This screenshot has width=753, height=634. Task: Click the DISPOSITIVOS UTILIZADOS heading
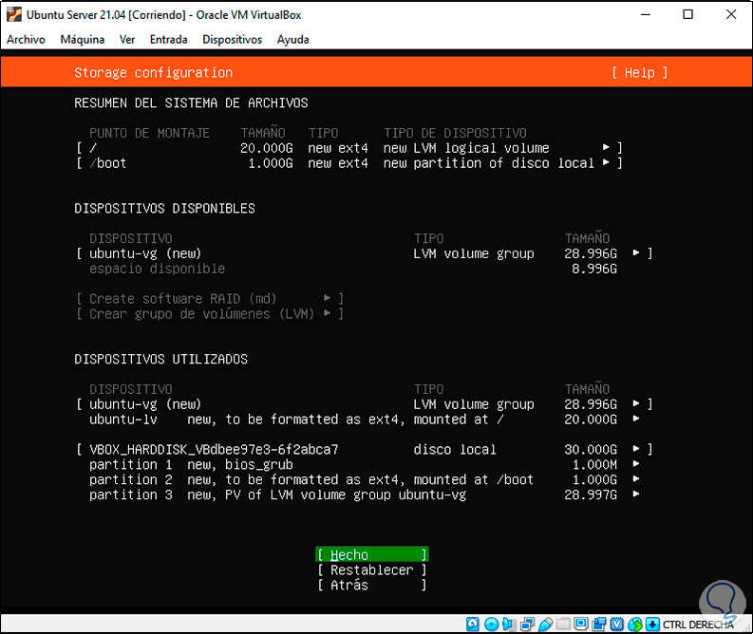[x=160, y=359]
